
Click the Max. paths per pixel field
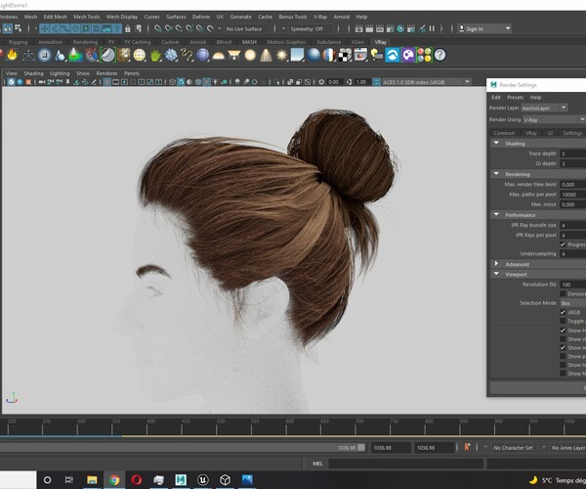click(x=573, y=195)
